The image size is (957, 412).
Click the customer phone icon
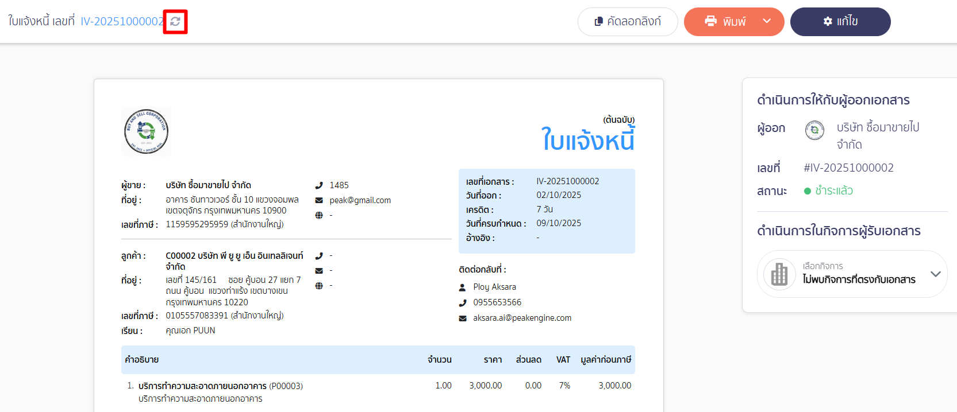click(x=319, y=256)
